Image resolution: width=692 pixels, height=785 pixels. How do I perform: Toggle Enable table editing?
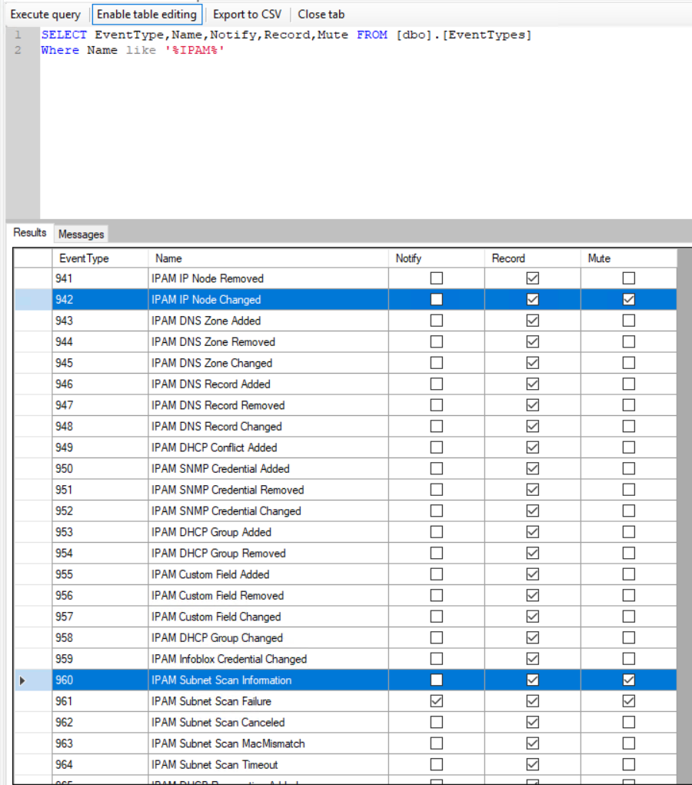[x=147, y=15]
